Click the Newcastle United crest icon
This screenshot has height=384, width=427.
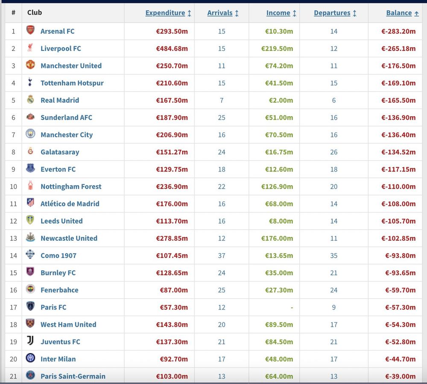coord(30,238)
